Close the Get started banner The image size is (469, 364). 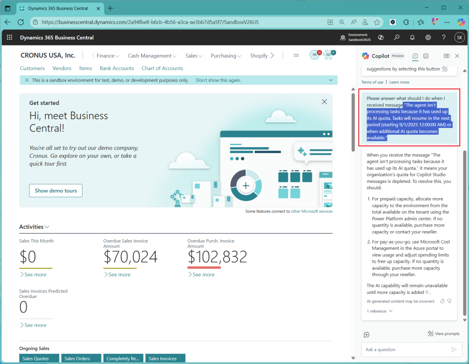click(324, 102)
